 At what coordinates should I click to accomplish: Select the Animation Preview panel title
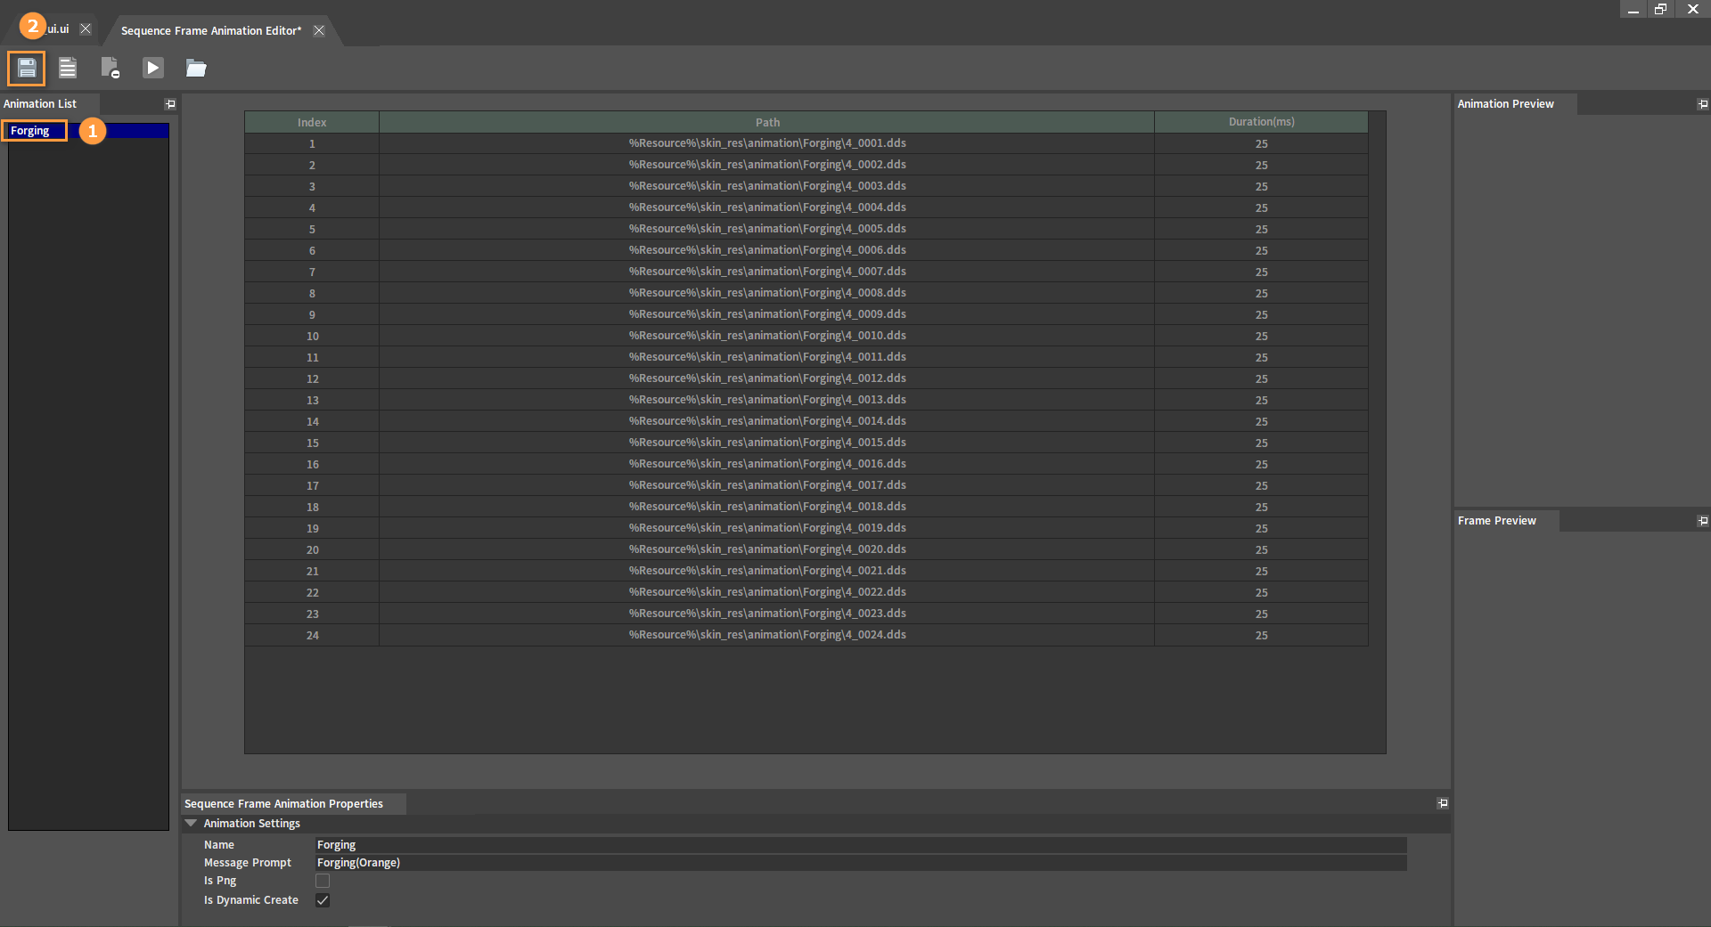click(x=1505, y=104)
